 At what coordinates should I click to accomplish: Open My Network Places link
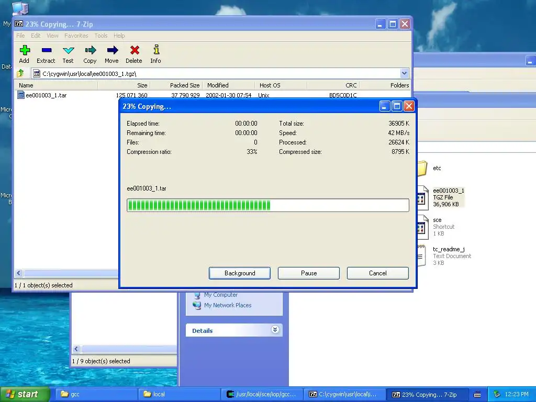coord(228,305)
